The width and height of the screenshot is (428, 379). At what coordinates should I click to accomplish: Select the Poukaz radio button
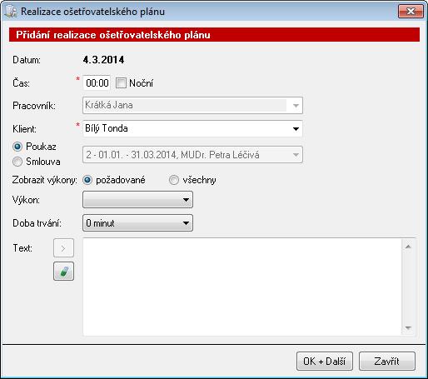click(17, 147)
